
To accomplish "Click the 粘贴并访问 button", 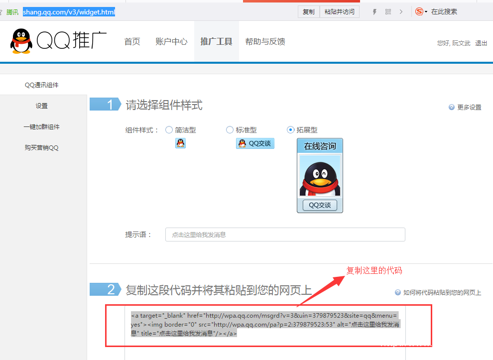I will pos(339,11).
